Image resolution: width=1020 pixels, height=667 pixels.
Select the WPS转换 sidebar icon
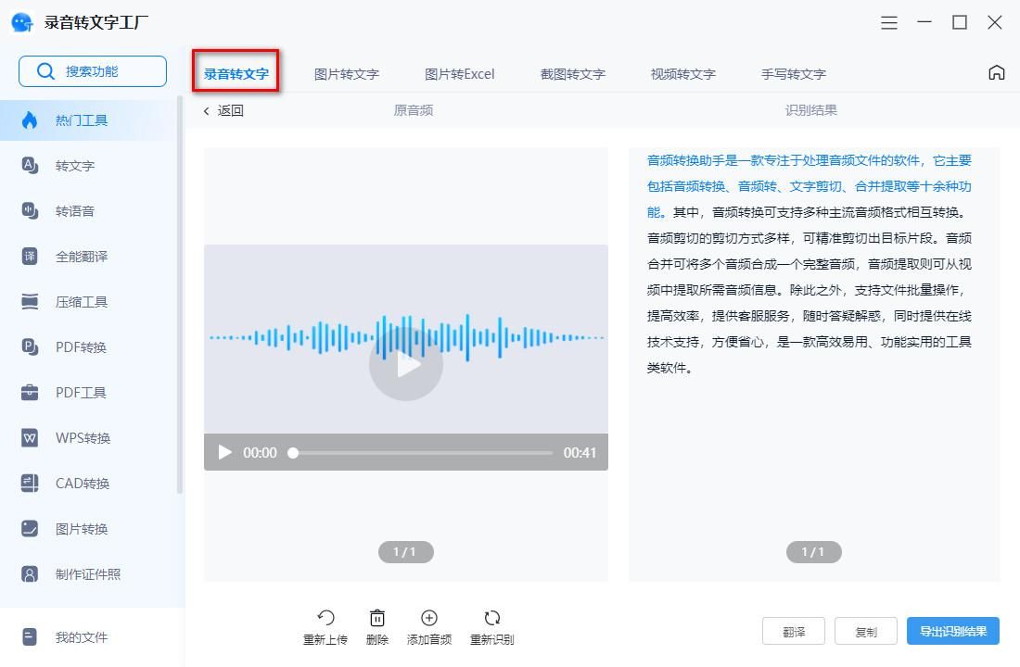(x=30, y=437)
